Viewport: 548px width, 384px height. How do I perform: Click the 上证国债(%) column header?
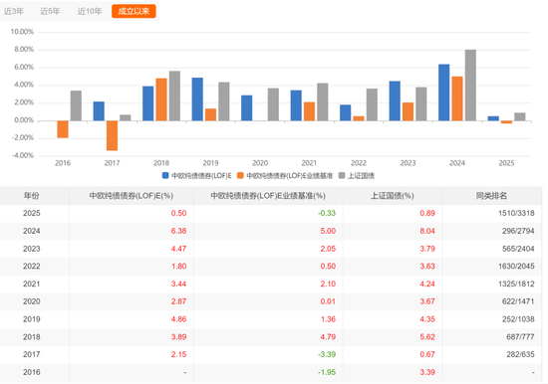[393, 196]
